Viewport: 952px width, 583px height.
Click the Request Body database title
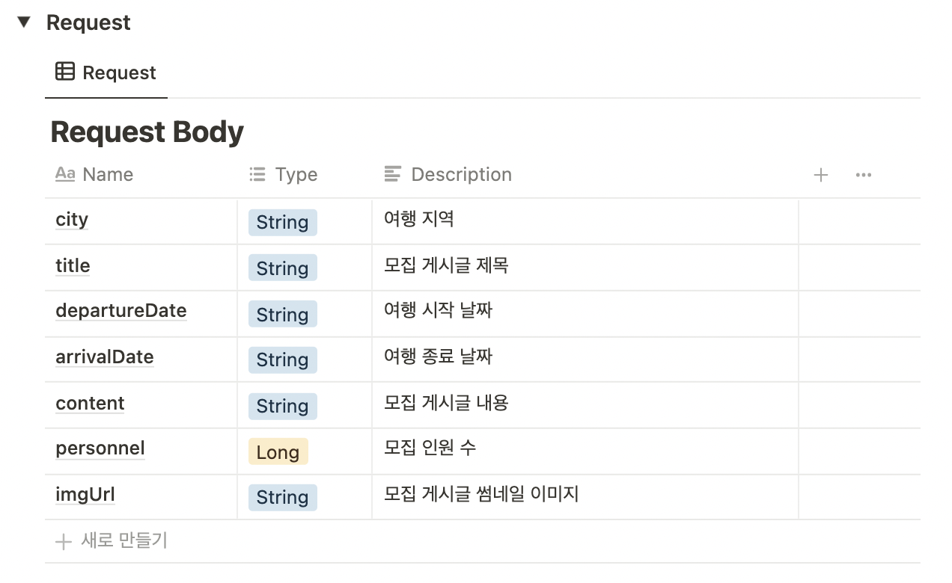(x=147, y=132)
